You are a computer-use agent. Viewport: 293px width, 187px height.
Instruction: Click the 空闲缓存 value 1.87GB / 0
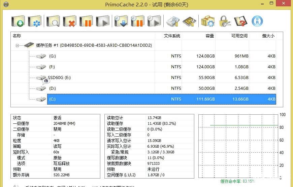pos(156,175)
